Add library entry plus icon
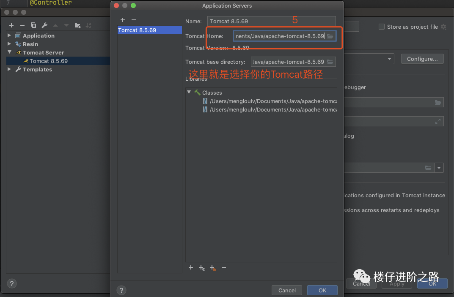Viewport: 454px width, 297px height. click(x=190, y=267)
